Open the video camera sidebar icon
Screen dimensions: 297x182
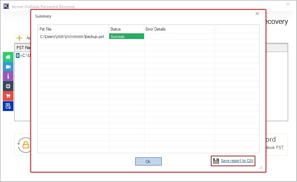pyautogui.click(x=8, y=67)
